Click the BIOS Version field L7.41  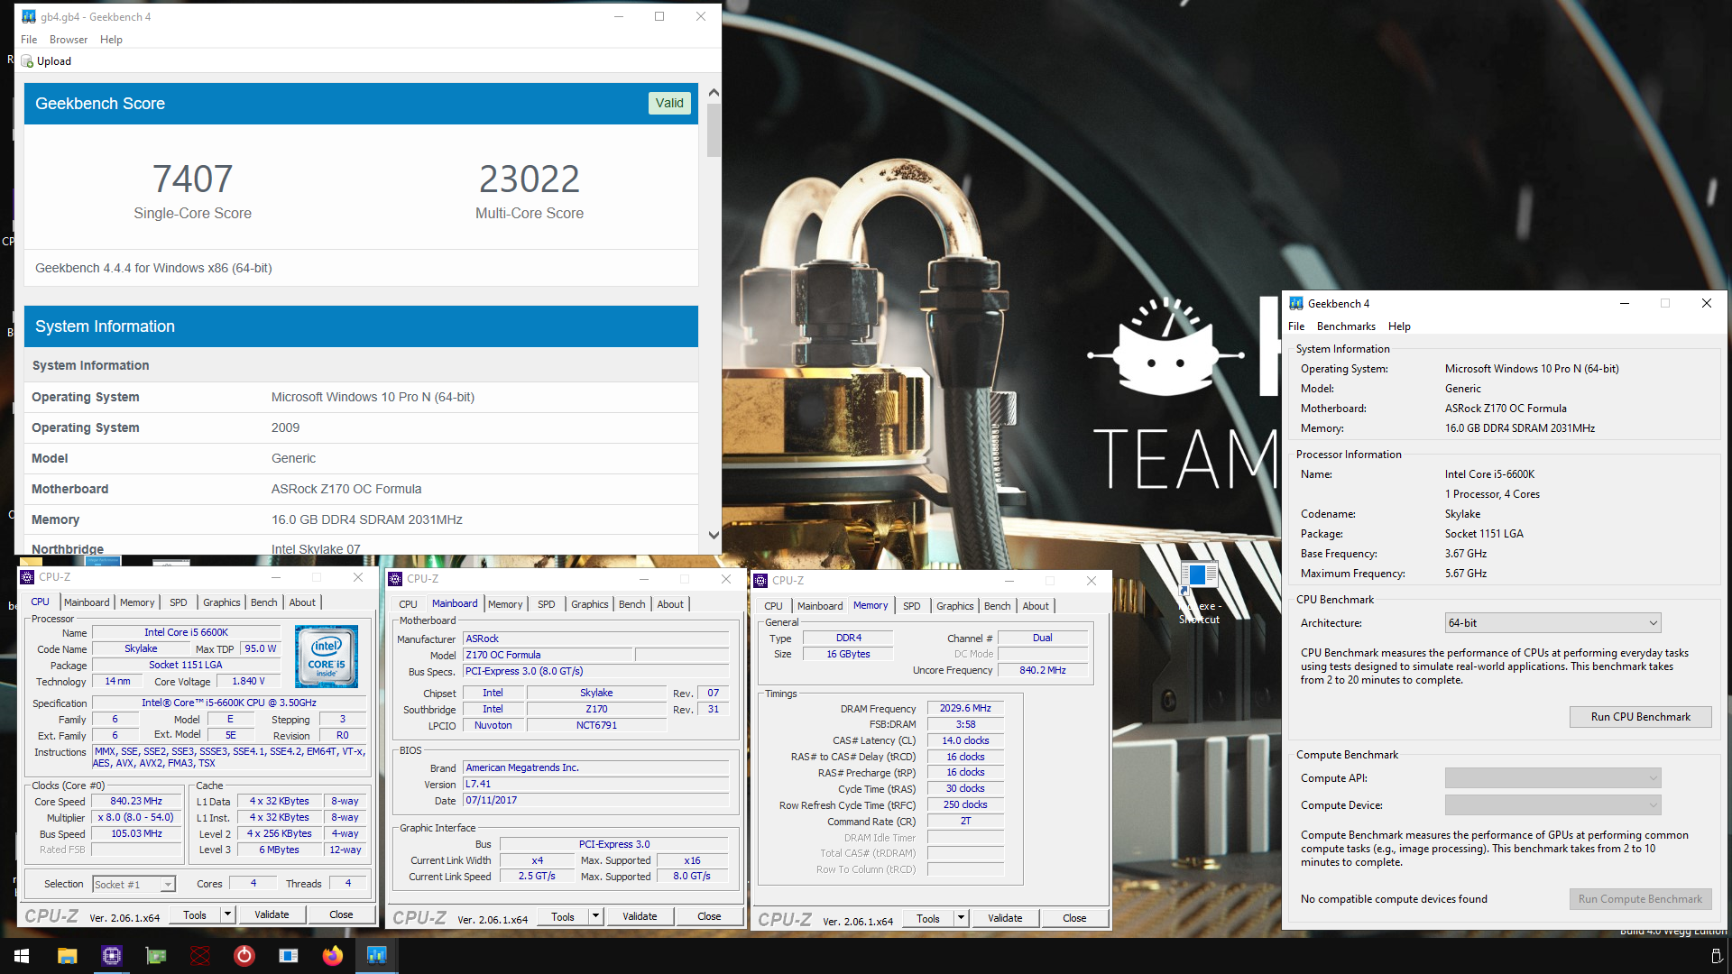click(595, 784)
